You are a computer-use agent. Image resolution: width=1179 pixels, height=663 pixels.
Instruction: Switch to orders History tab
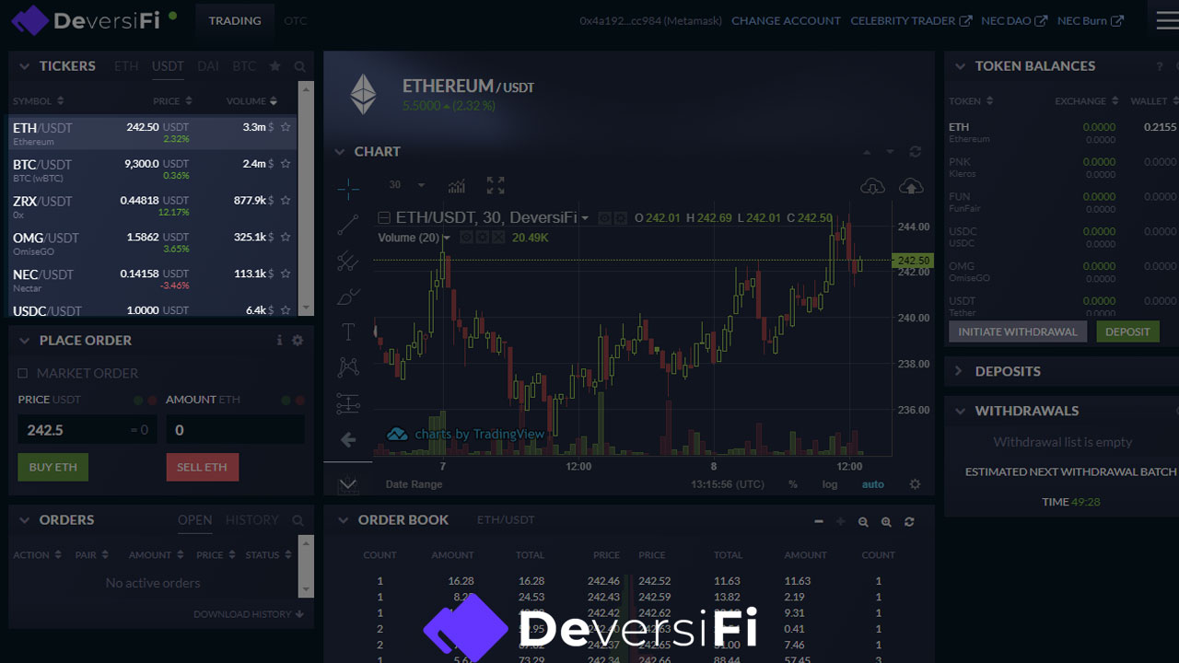(252, 520)
